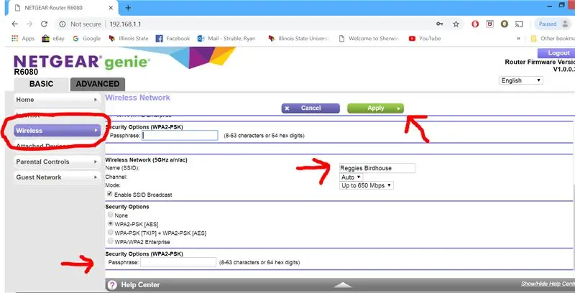The width and height of the screenshot is (575, 293).
Task: Toggle the Enable SSID Broadcast checkbox
Action: coord(109,194)
